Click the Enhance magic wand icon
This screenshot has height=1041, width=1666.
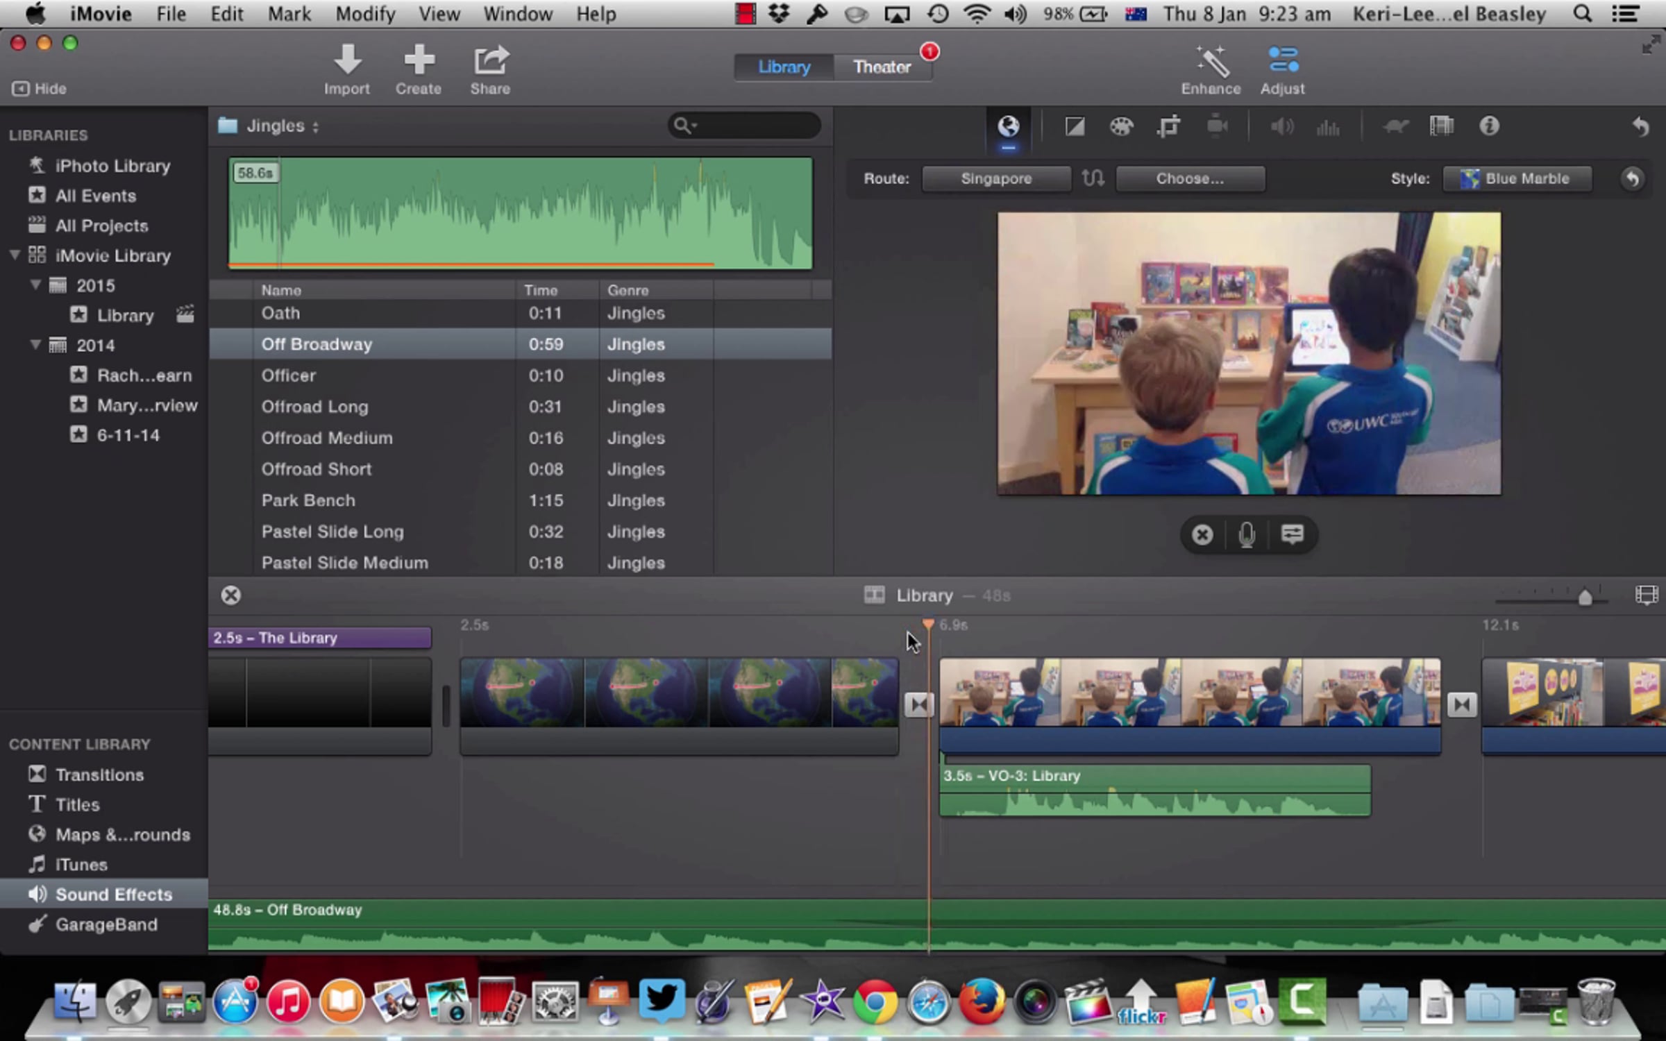pyautogui.click(x=1211, y=62)
